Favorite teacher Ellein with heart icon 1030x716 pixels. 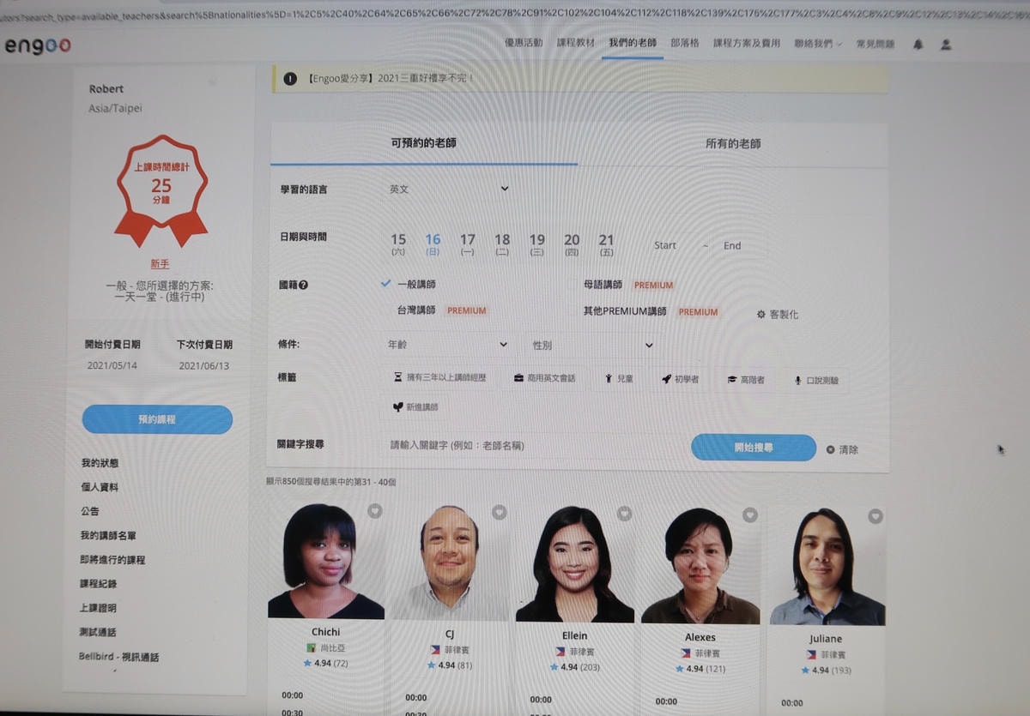(x=624, y=513)
